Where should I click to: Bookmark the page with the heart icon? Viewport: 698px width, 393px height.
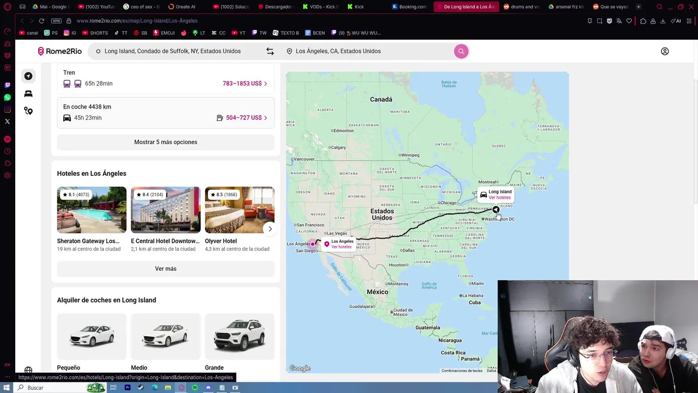[629, 21]
